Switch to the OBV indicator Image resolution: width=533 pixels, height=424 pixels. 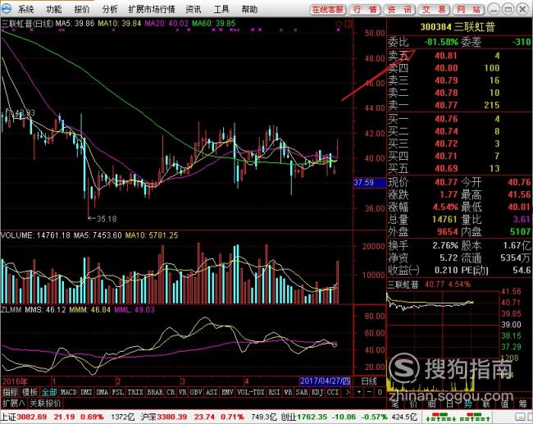(196, 392)
